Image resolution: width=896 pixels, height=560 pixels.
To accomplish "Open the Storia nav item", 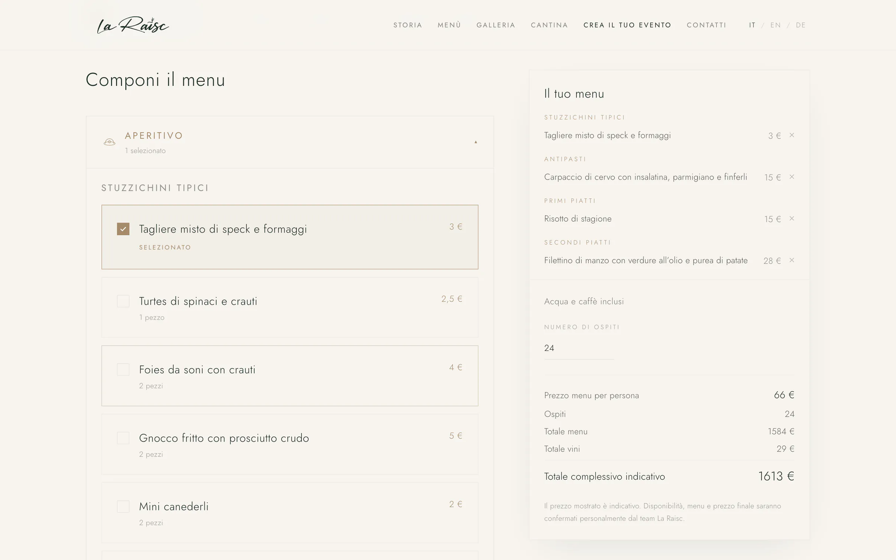I will coord(408,25).
